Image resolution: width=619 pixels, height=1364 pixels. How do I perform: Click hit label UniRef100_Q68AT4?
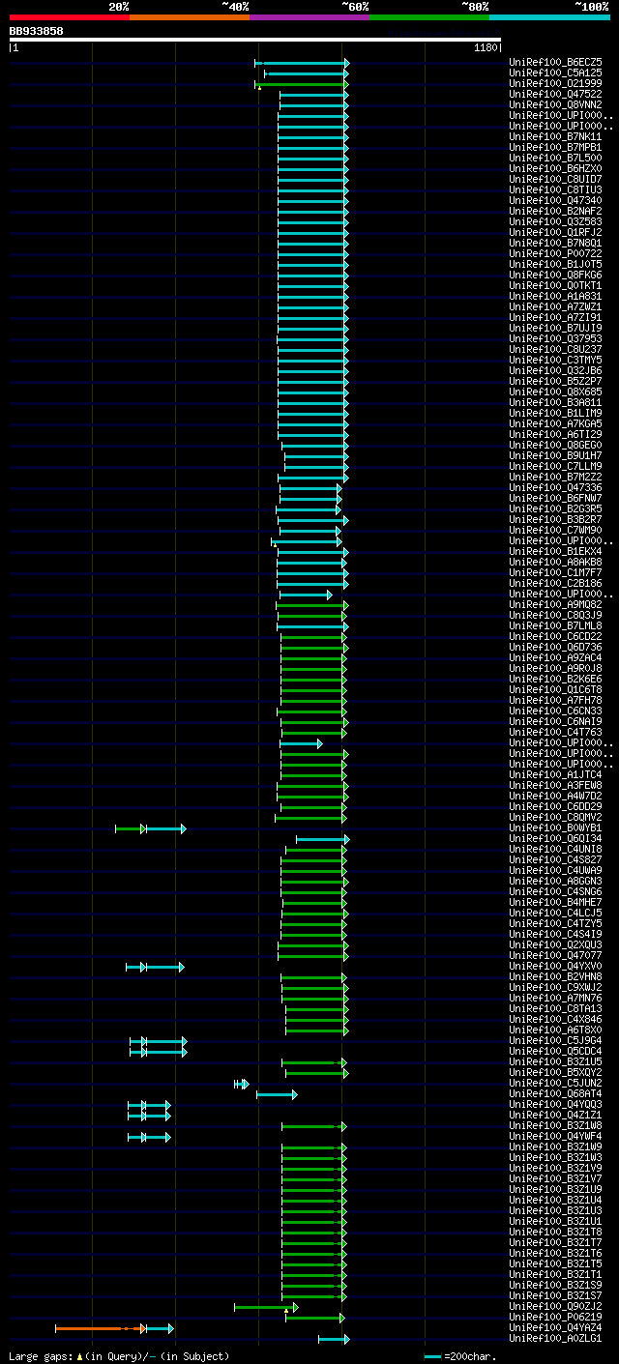coord(555,1093)
